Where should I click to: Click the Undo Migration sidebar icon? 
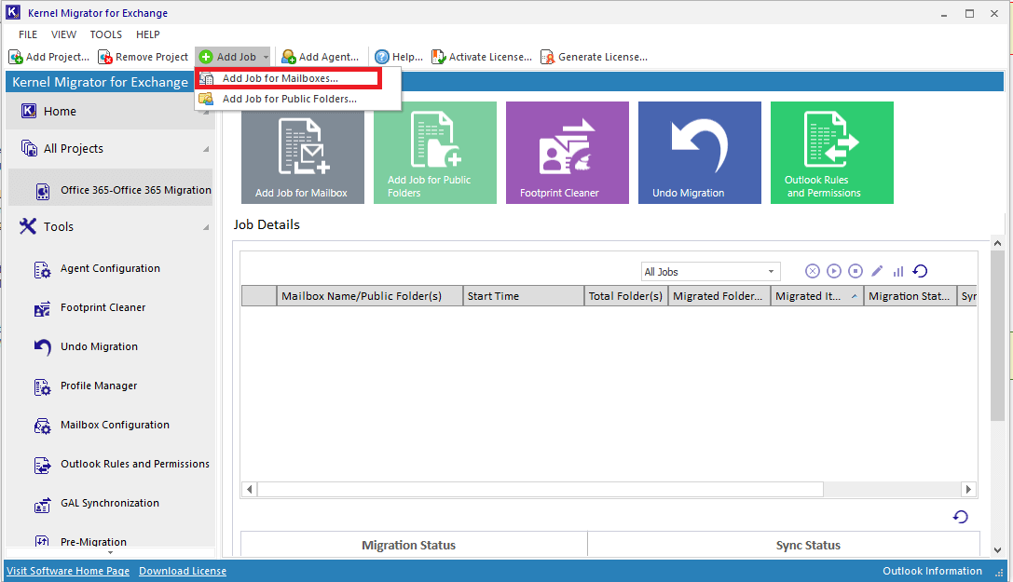tap(42, 347)
